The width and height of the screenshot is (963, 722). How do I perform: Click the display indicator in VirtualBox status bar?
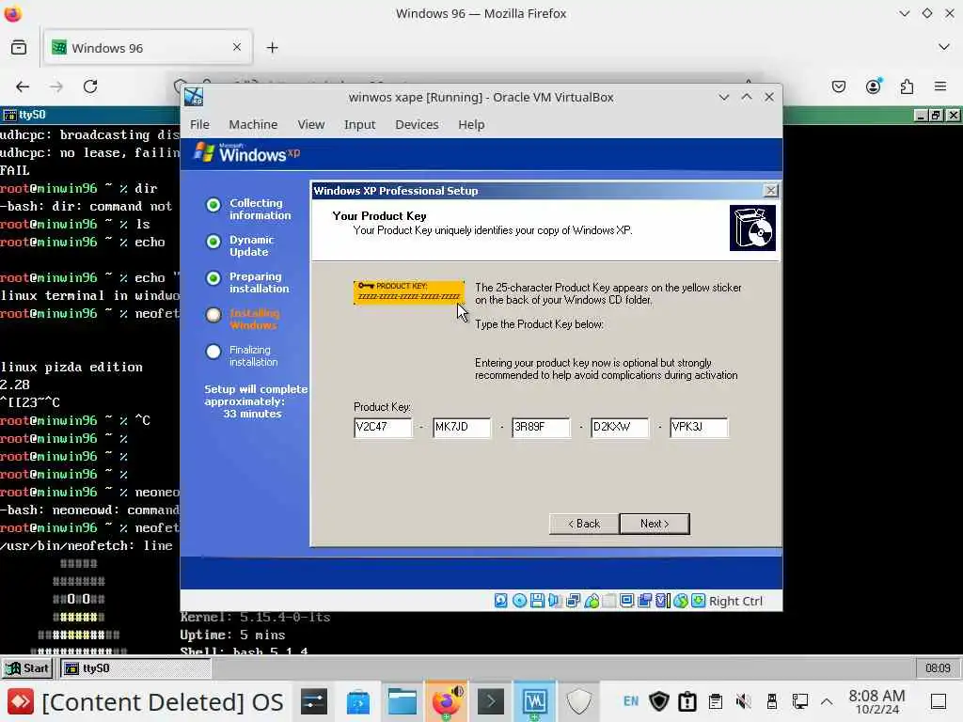pos(626,601)
